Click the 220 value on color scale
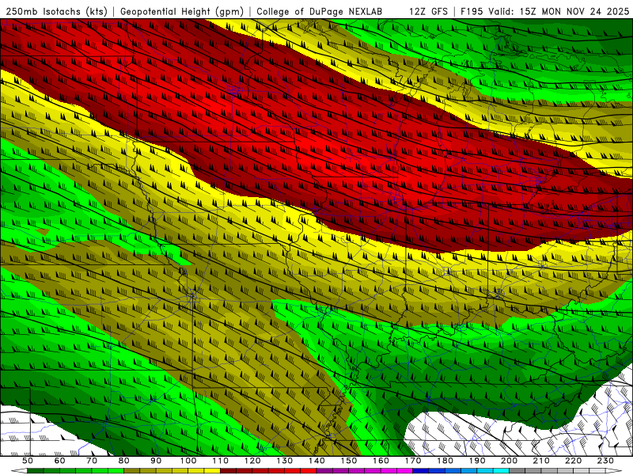 [x=573, y=461]
